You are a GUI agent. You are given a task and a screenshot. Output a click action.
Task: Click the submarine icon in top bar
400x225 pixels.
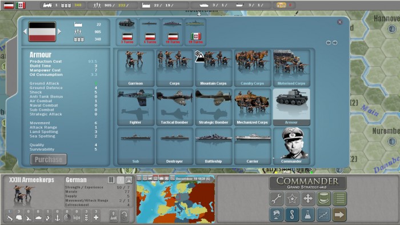tap(240, 5)
